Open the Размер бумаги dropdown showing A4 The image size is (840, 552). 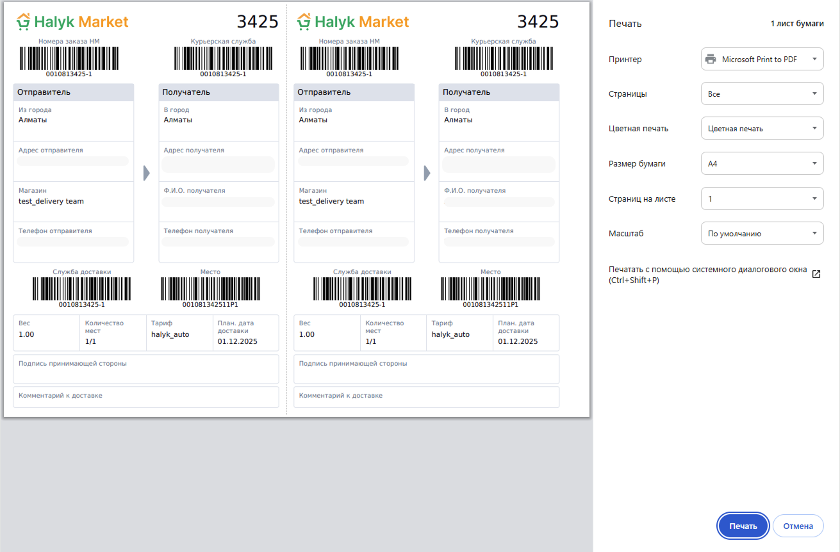pos(762,164)
